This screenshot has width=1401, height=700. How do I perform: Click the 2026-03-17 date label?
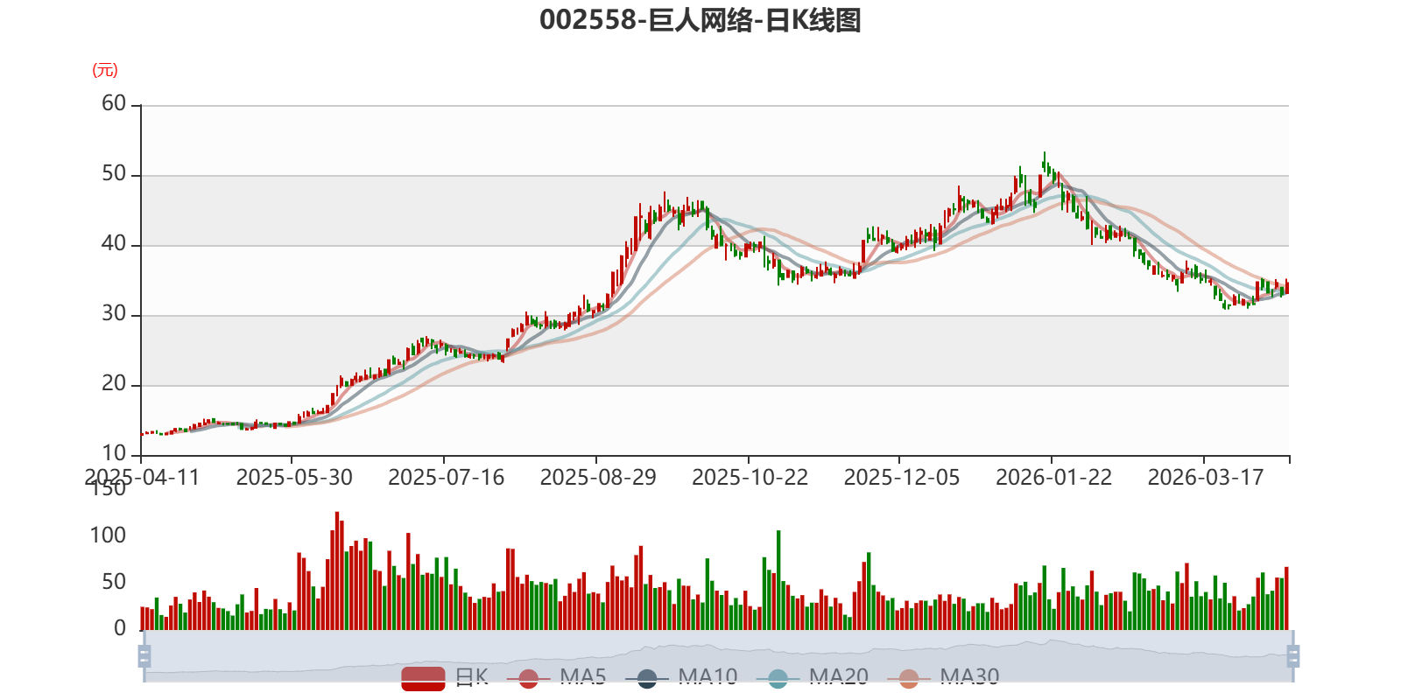click(1206, 478)
